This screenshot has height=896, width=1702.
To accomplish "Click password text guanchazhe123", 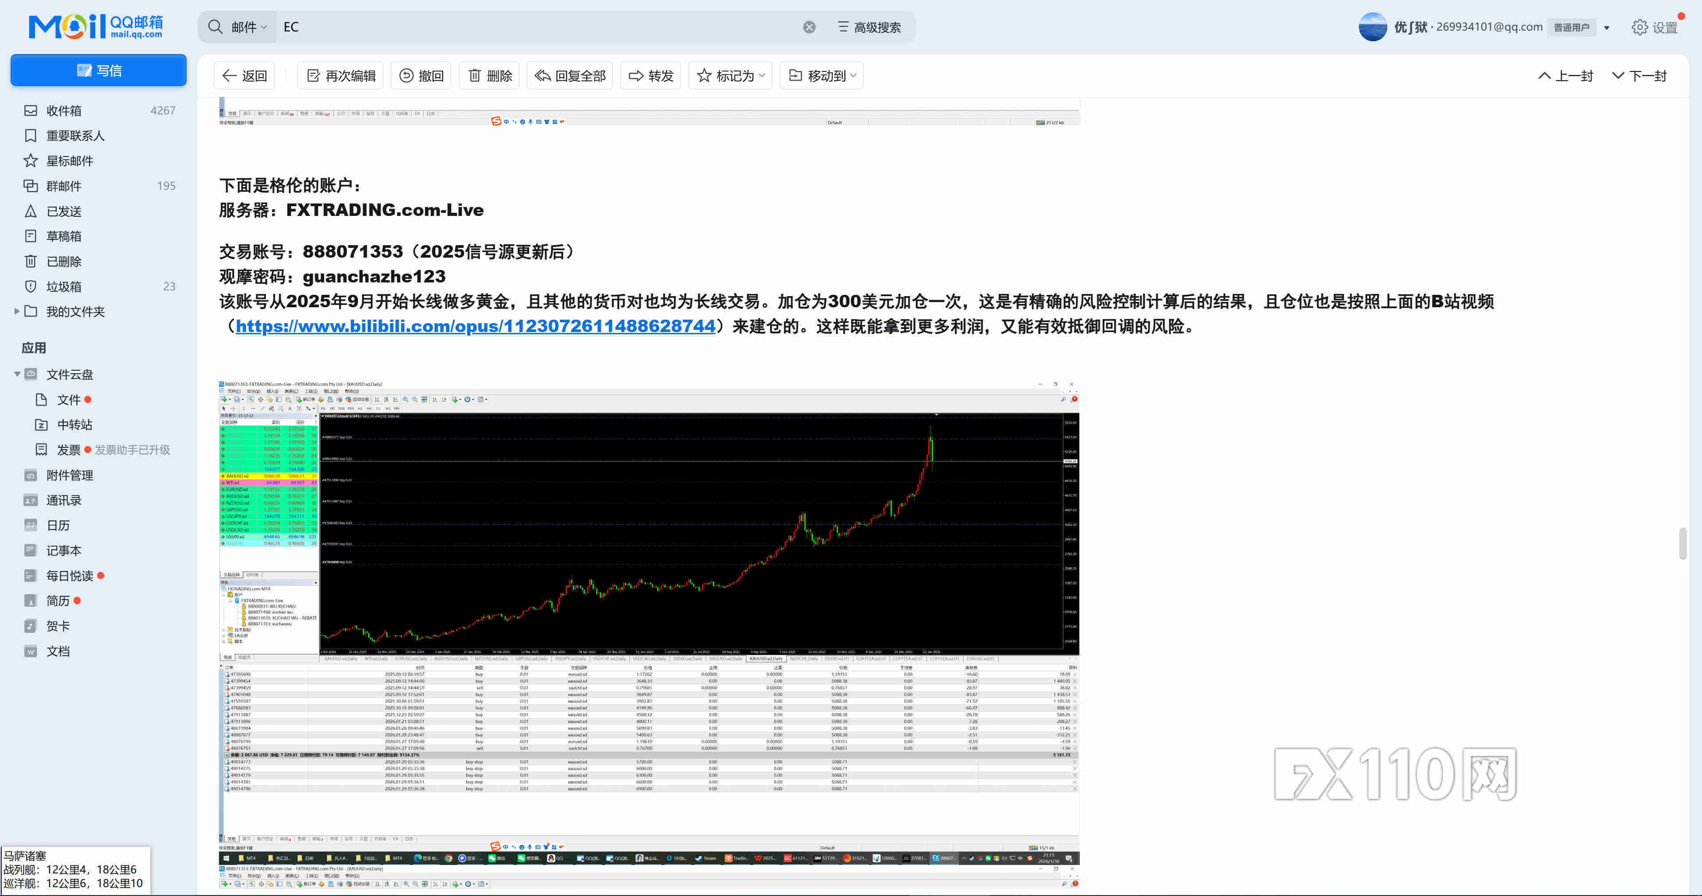I will [x=374, y=276].
